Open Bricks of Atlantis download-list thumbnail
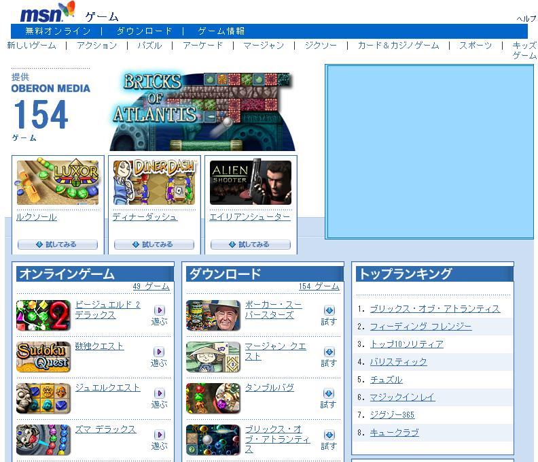 (x=213, y=440)
